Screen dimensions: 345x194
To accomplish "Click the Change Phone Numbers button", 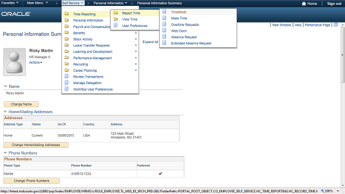I will pyautogui.click(x=31, y=181).
